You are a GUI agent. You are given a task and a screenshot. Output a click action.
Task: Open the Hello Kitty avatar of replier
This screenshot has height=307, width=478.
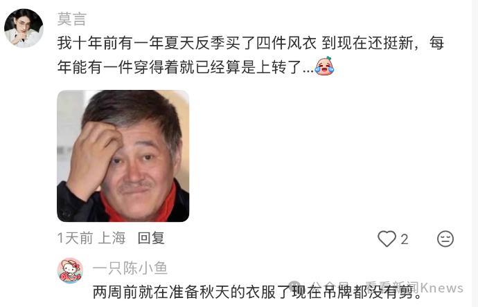tap(70, 270)
